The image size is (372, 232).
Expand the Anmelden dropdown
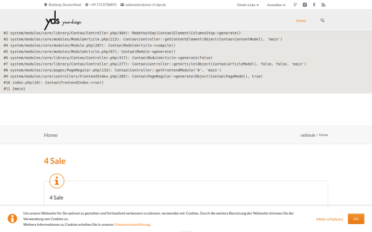pos(276,5)
